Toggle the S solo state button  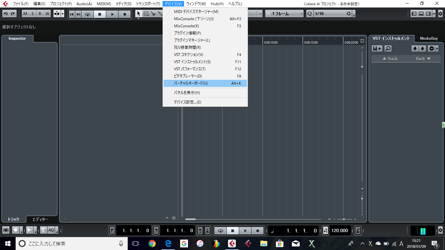(x=33, y=14)
